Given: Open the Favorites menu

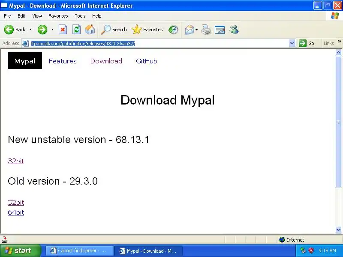Looking at the screenshot, I should click(x=58, y=16).
